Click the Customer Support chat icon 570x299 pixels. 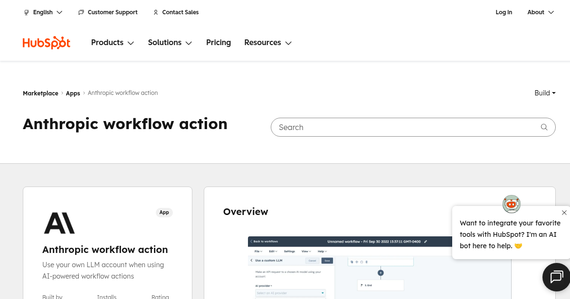(81, 12)
